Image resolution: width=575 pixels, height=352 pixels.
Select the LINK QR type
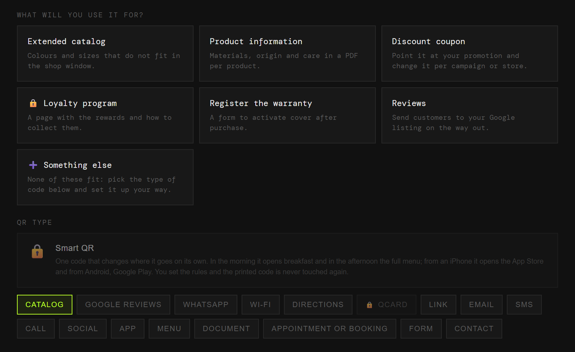(438, 305)
